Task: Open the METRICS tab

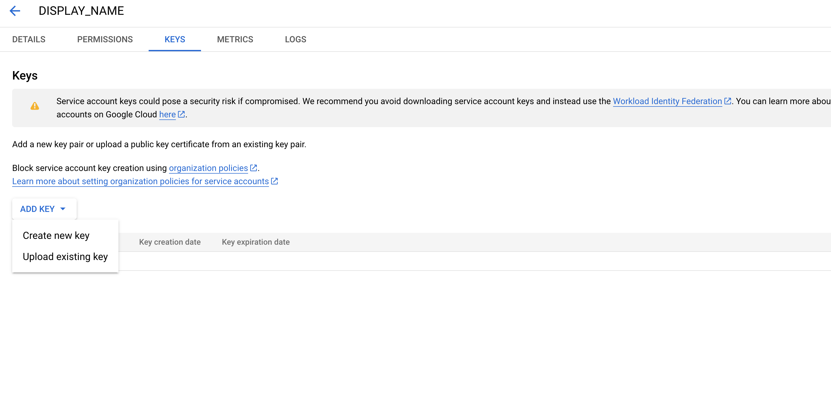Action: pos(235,39)
